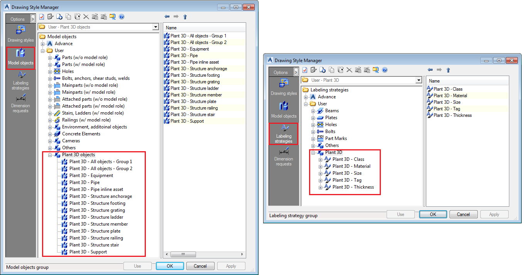This screenshot has height=275, width=524.
Task: Click the Delete X icon in left window toolbar
Action: coord(86,17)
